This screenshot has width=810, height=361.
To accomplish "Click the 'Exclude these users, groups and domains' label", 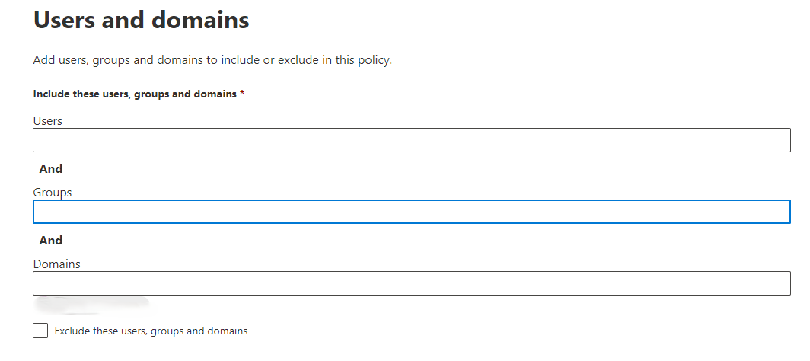I will (x=151, y=331).
